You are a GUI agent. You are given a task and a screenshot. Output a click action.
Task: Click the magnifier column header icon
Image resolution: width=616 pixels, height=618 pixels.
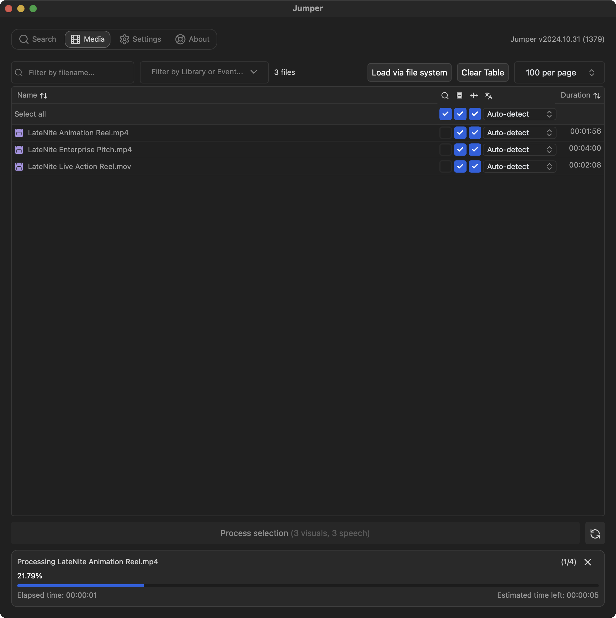[x=445, y=96]
